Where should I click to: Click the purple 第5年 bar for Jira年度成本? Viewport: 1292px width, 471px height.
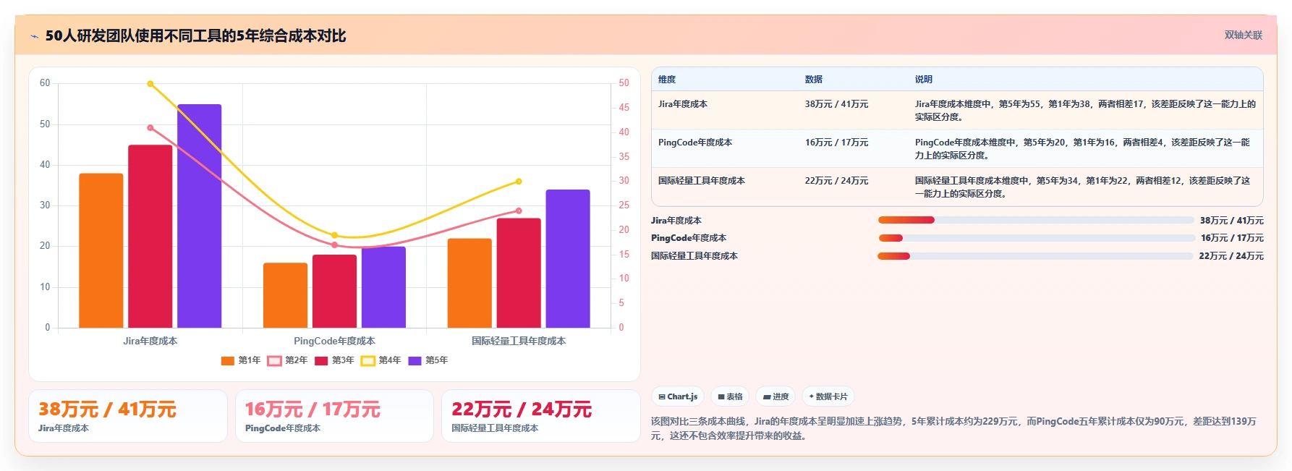point(200,216)
